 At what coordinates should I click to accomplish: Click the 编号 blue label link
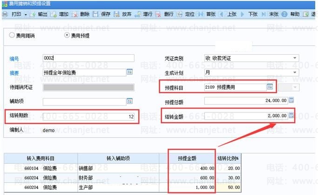(14, 58)
